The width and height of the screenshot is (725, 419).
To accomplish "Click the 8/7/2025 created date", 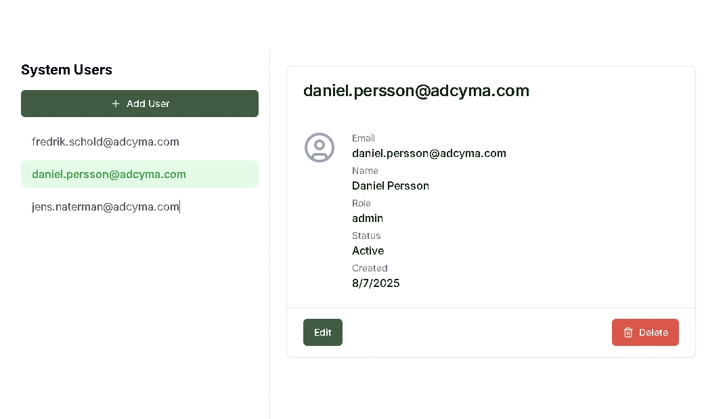I will (376, 283).
